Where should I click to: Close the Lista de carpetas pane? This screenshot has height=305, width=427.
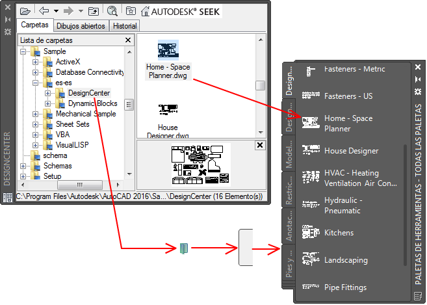(128, 40)
